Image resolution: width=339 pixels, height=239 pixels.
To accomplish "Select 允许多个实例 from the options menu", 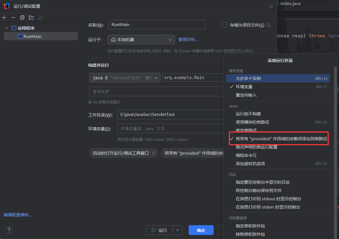I will (248, 79).
